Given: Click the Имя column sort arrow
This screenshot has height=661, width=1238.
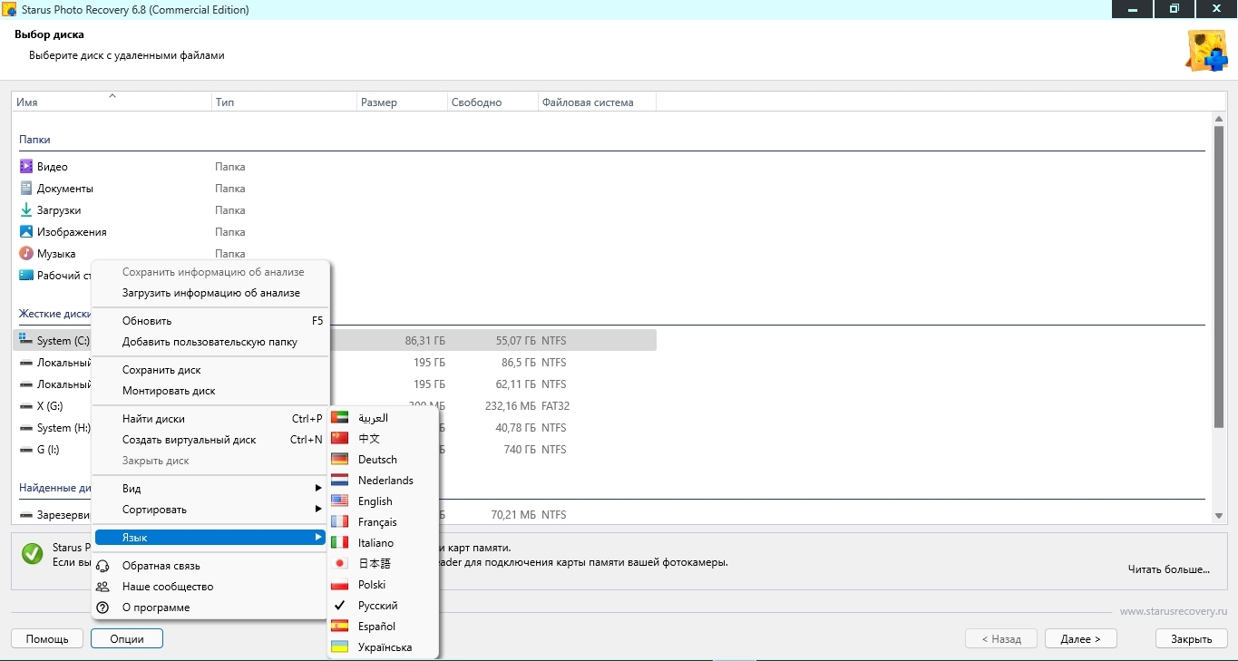Looking at the screenshot, I should [x=112, y=95].
